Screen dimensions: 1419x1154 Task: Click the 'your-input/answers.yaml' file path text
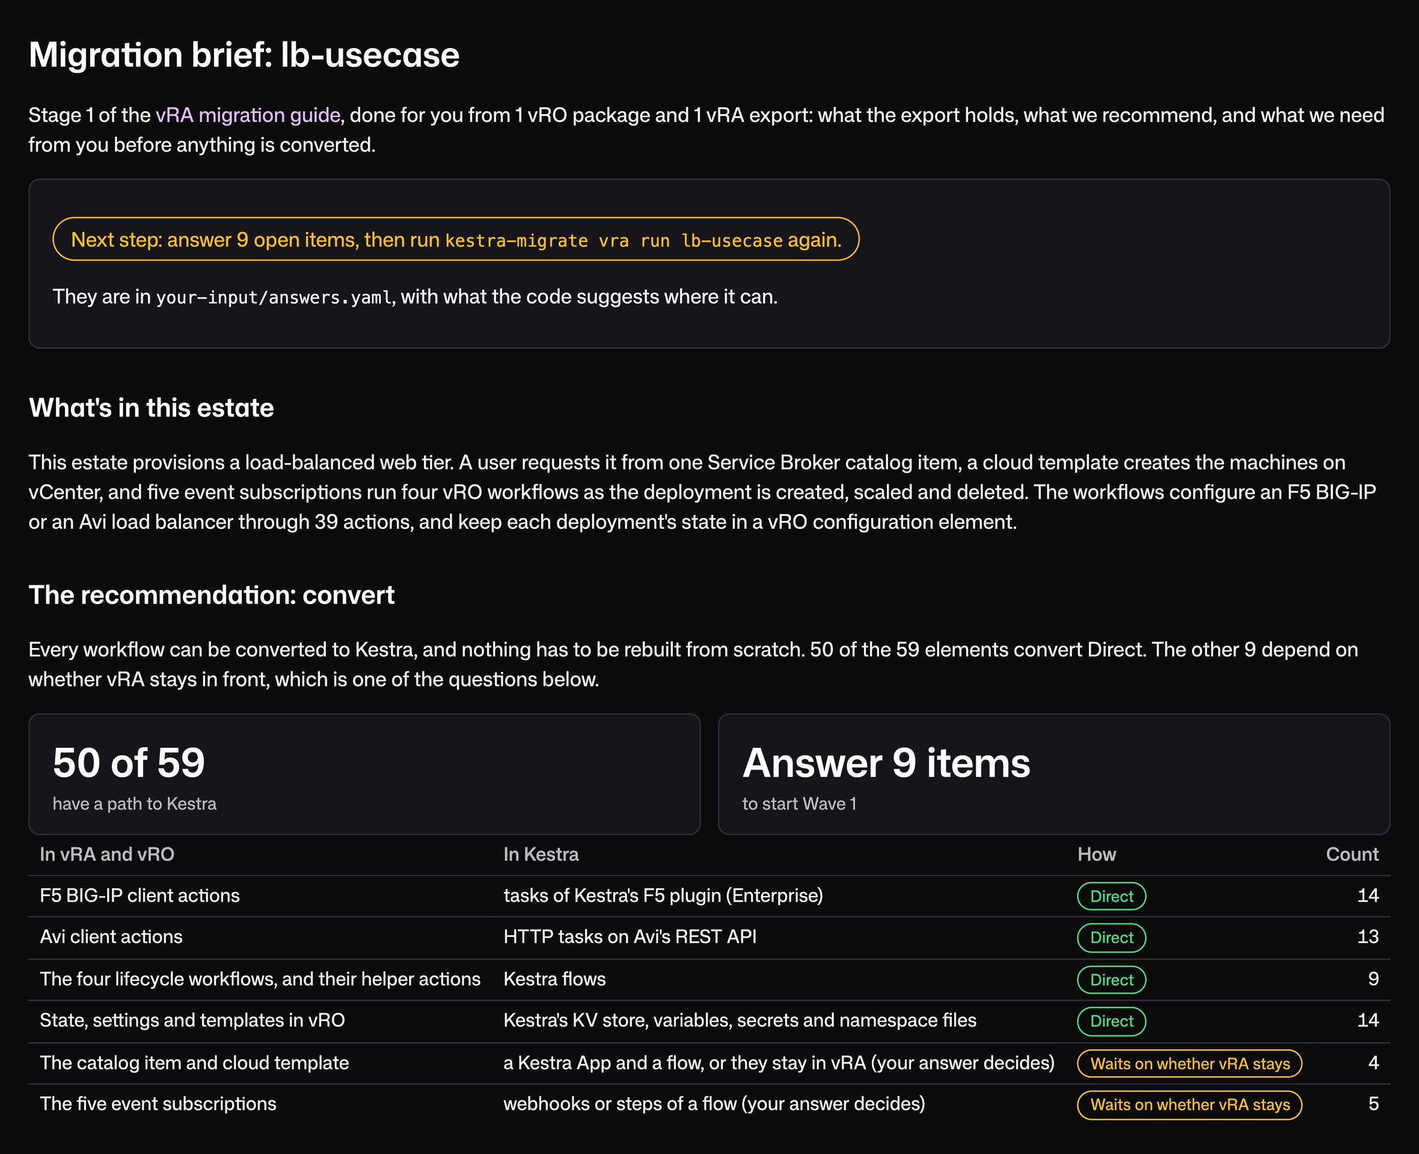click(274, 297)
